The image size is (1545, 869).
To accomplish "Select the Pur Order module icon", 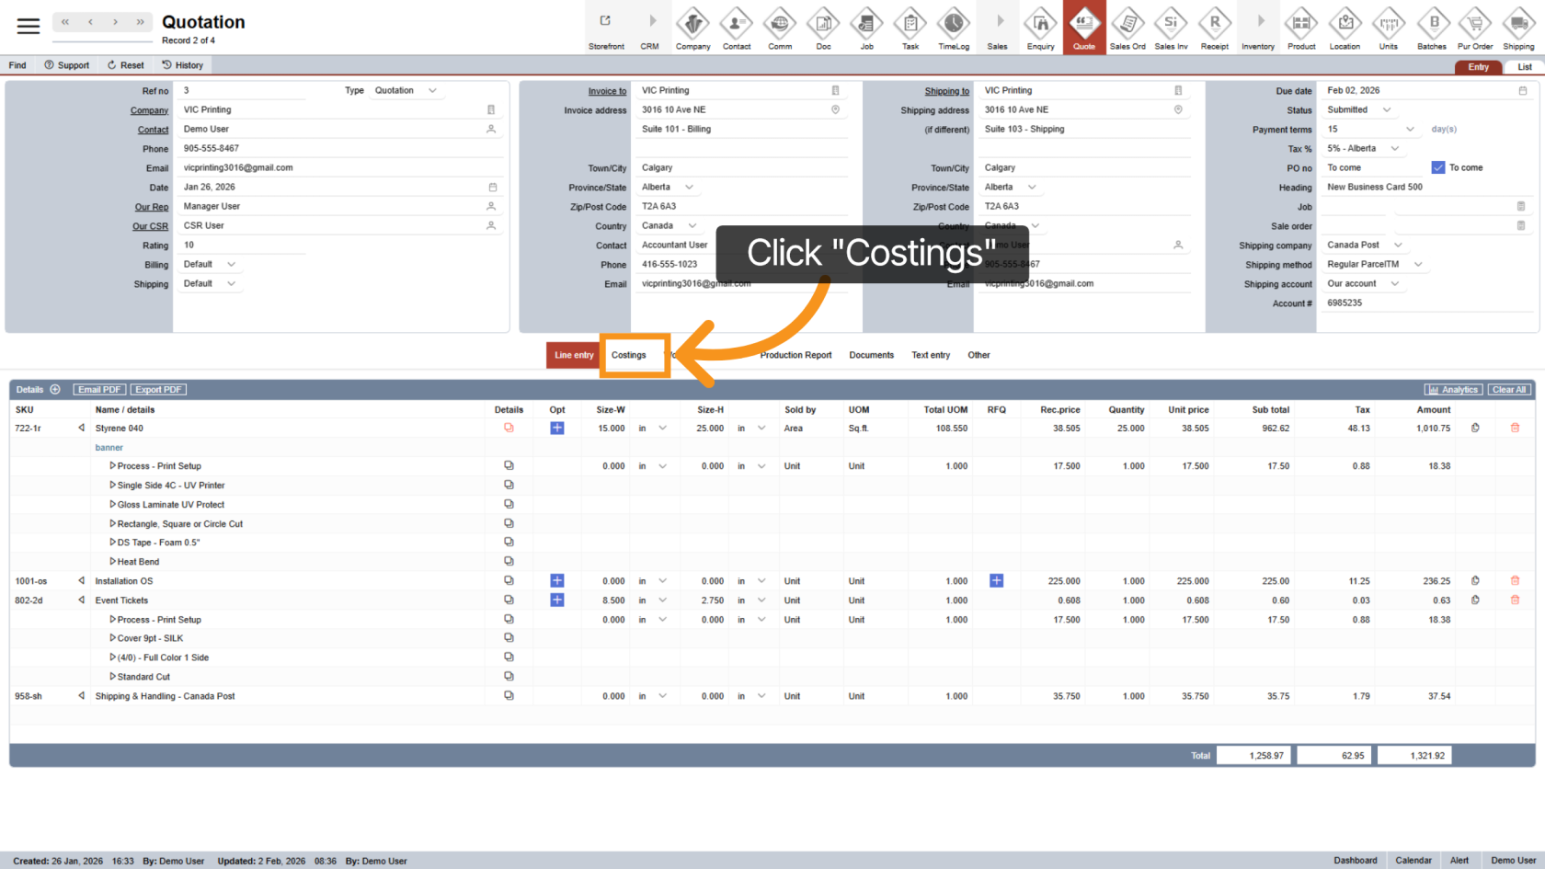I will coord(1475,28).
